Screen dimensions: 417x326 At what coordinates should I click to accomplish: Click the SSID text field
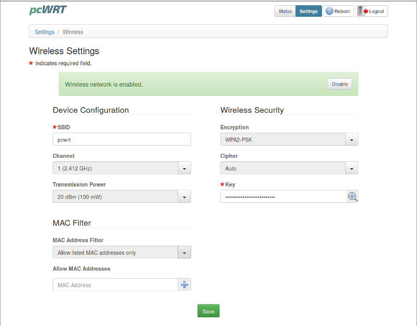[x=122, y=139]
